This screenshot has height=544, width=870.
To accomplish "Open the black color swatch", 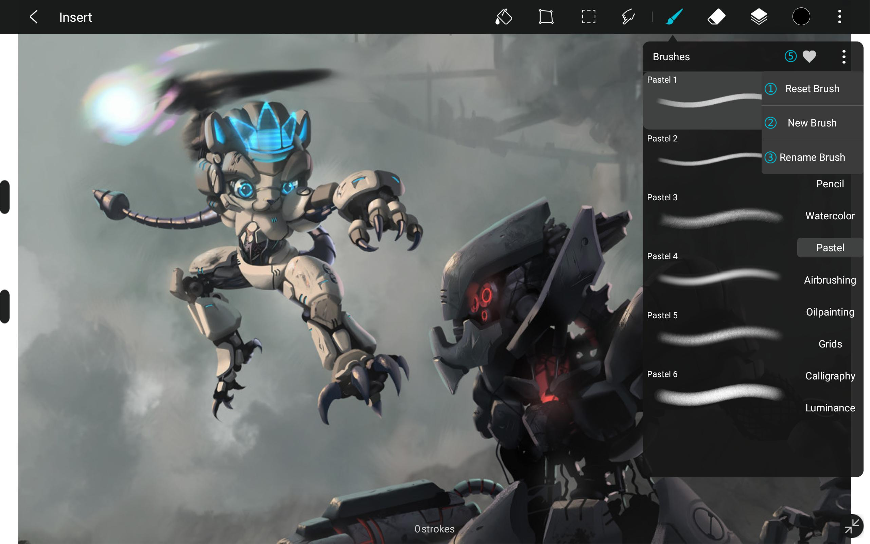I will pos(801,17).
